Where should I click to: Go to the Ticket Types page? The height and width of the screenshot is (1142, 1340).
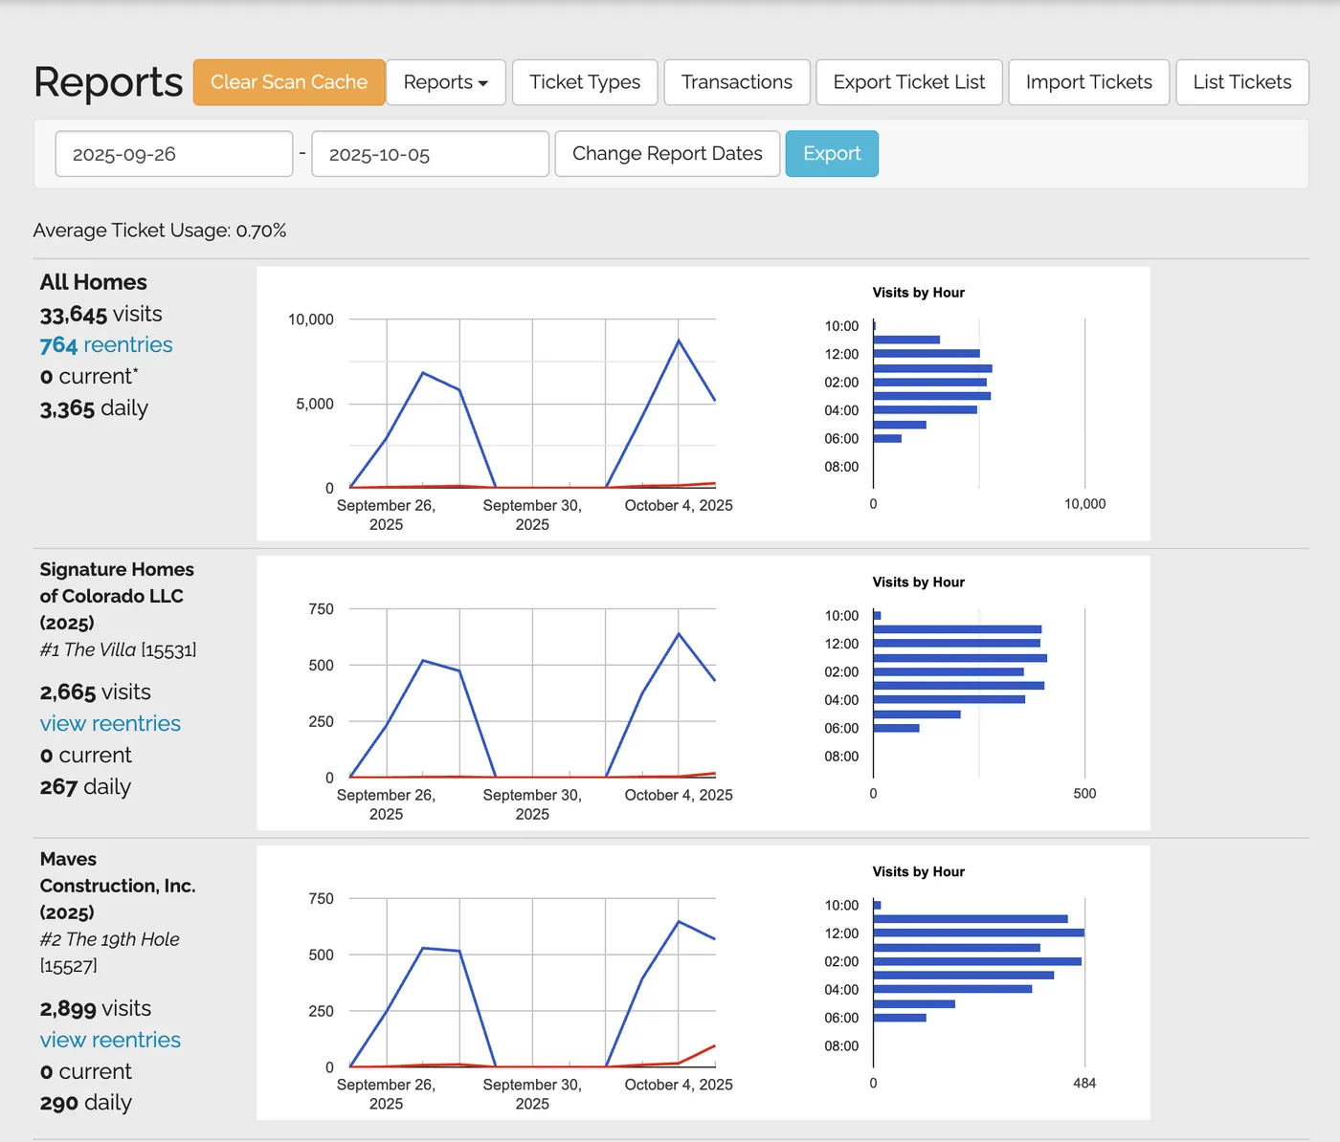pyautogui.click(x=585, y=82)
